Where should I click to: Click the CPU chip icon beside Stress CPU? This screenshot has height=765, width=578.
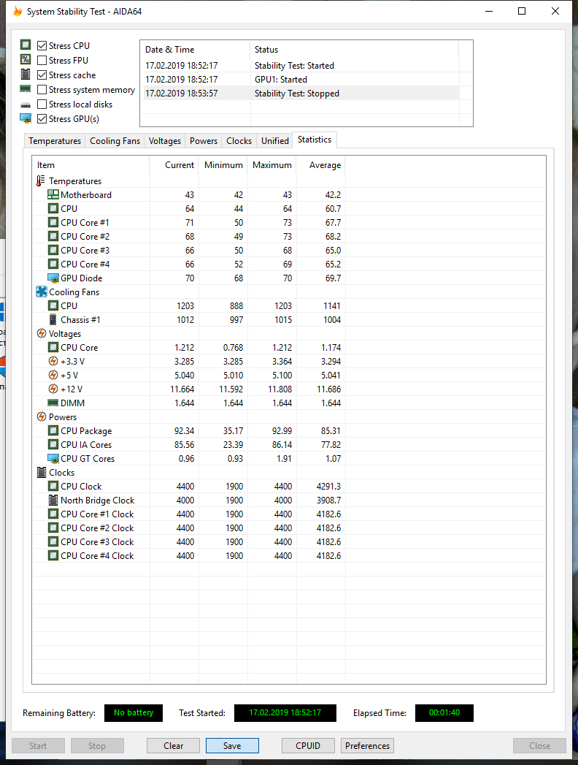point(26,45)
